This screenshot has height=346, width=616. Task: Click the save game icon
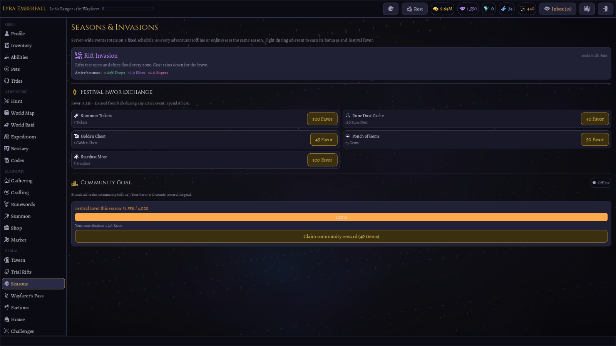[587, 9]
